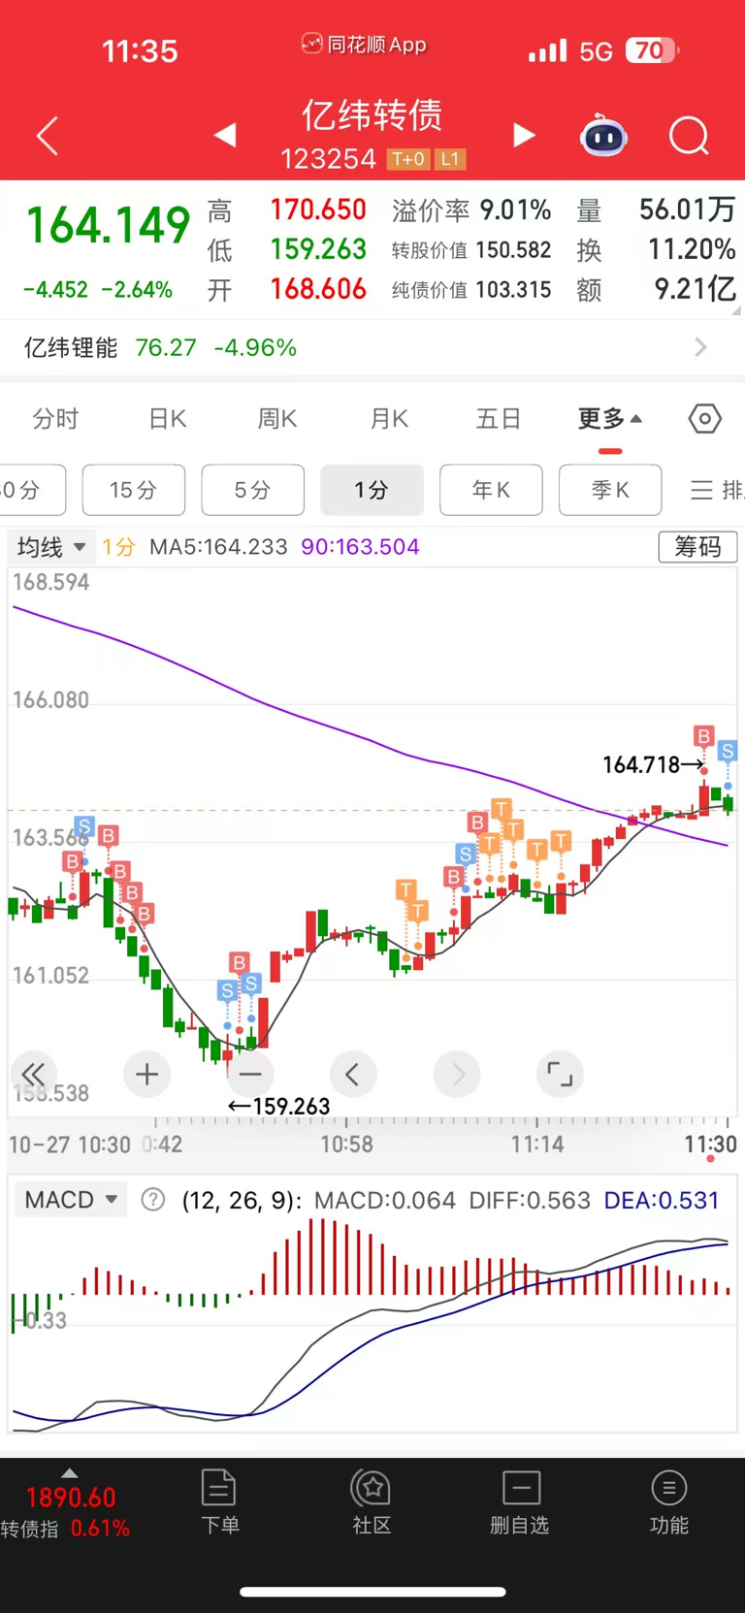745x1613 pixels.
Task: Tap 溢价率 9.01% value
Action: click(515, 210)
